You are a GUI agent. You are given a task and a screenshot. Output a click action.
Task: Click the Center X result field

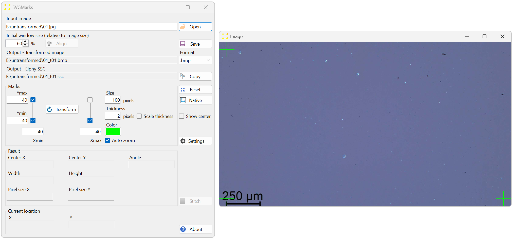point(30,164)
